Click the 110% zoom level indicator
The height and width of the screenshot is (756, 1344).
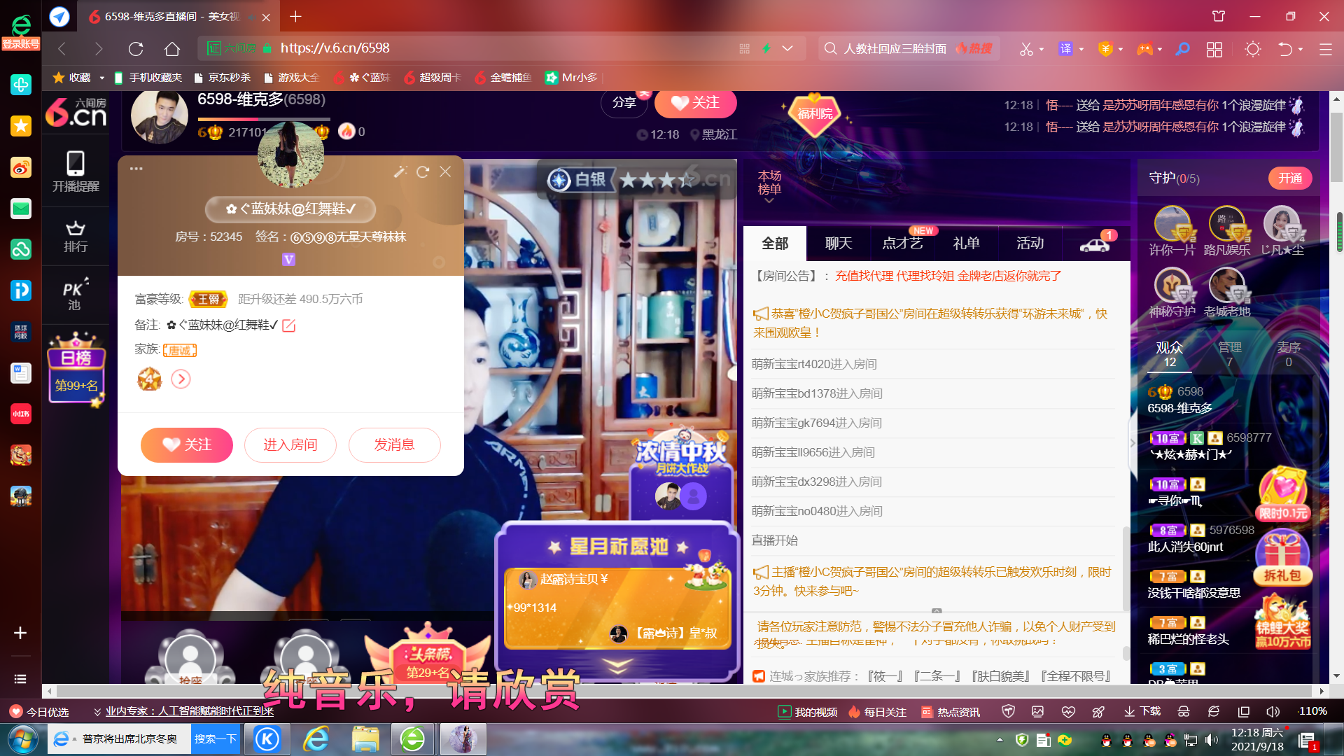pos(1312,711)
